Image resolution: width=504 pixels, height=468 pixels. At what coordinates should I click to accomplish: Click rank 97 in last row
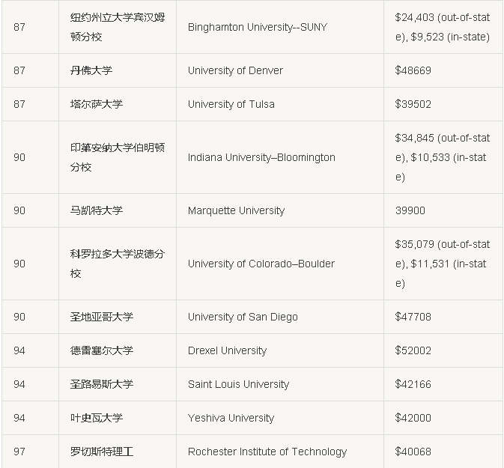(19, 452)
